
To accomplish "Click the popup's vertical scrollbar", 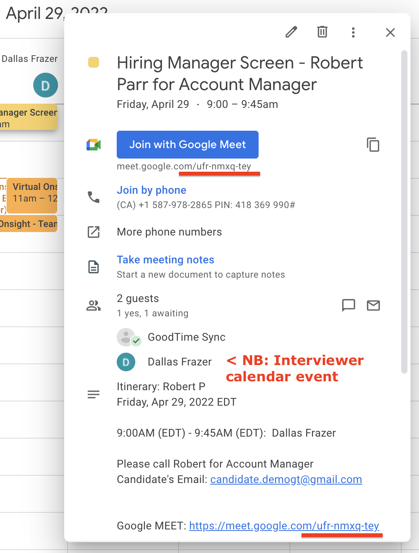I will [x=404, y=212].
